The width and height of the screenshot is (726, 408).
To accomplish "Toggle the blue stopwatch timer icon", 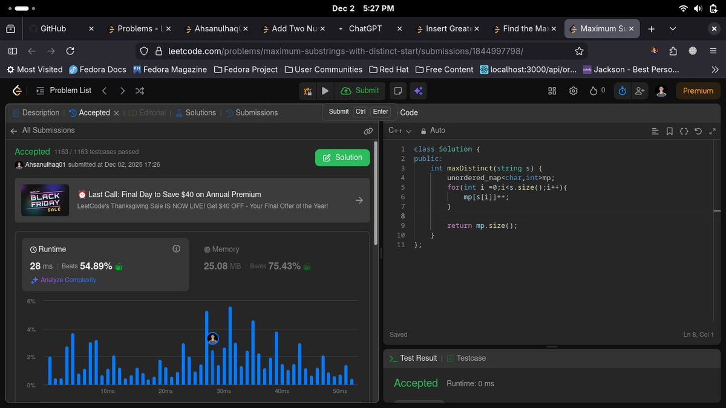I will point(622,91).
